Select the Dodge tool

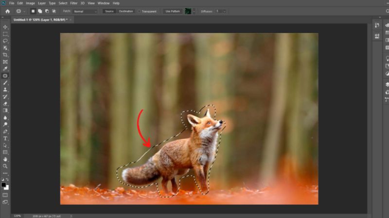click(5, 125)
